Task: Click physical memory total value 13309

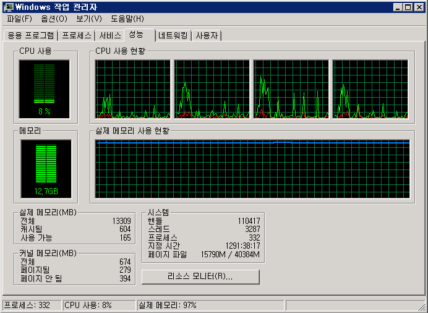Action: coord(121,221)
